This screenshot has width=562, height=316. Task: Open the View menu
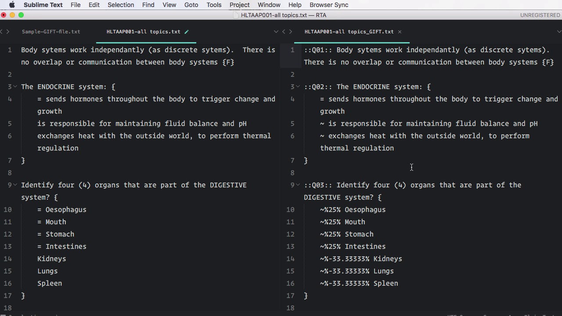click(169, 5)
